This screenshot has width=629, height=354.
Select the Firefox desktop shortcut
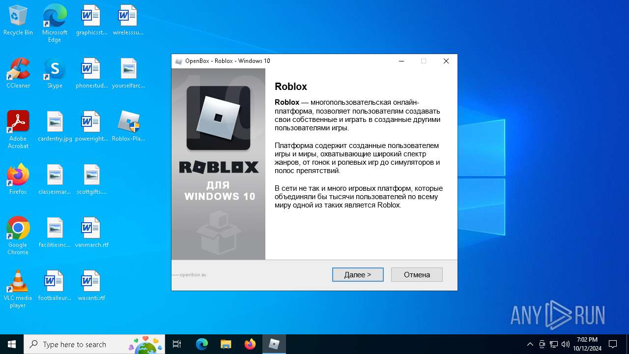pyautogui.click(x=18, y=180)
